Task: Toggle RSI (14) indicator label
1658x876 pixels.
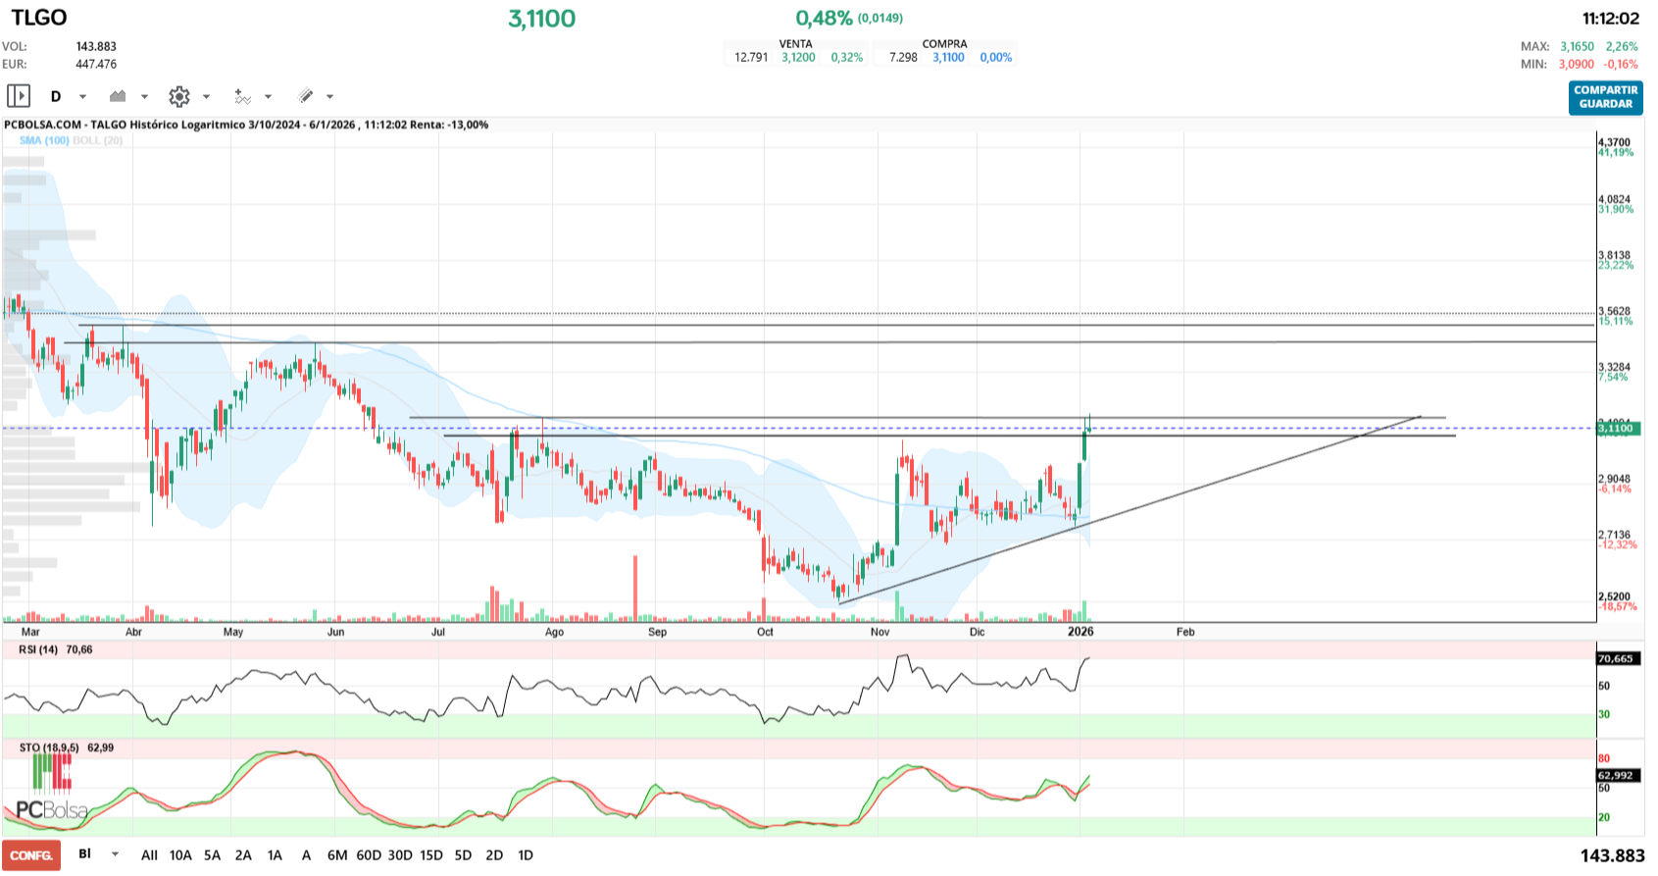Action: (x=38, y=649)
